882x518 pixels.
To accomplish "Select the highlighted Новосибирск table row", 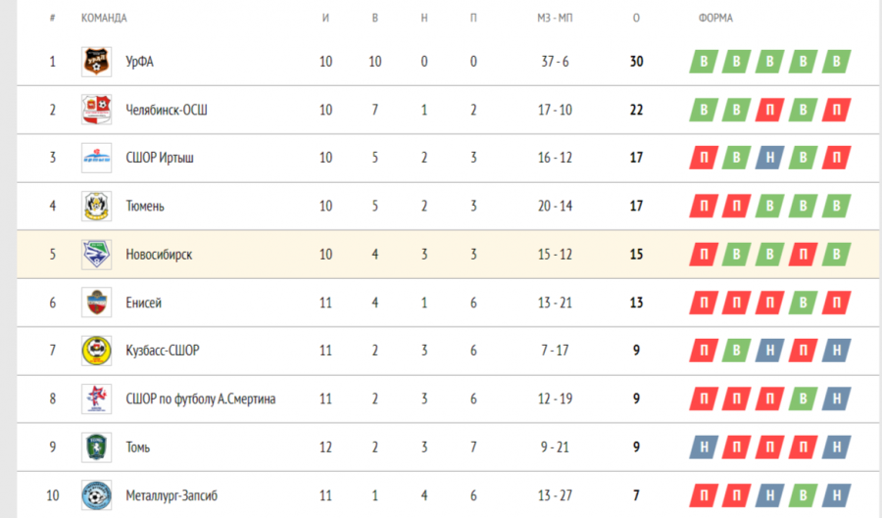I will click(x=441, y=255).
